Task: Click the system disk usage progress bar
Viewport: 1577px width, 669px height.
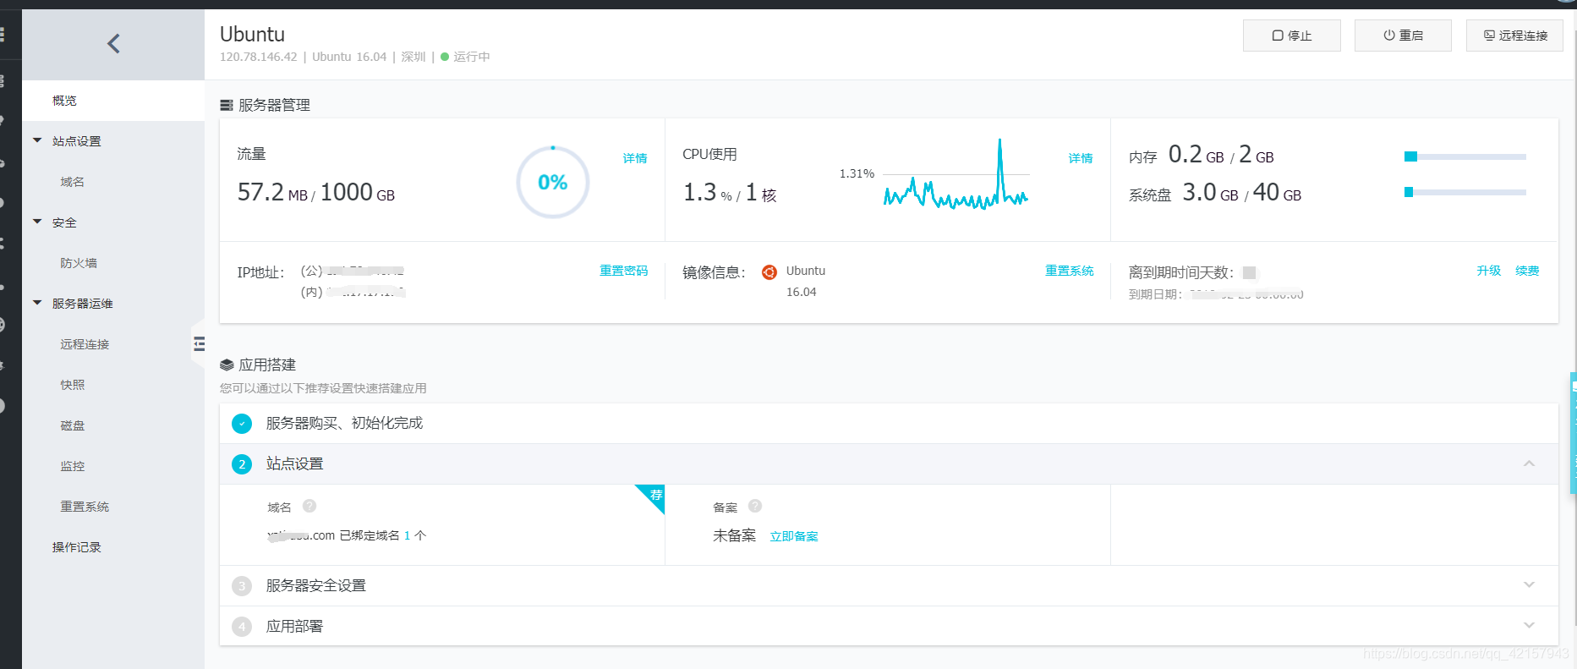Action: click(x=1465, y=192)
